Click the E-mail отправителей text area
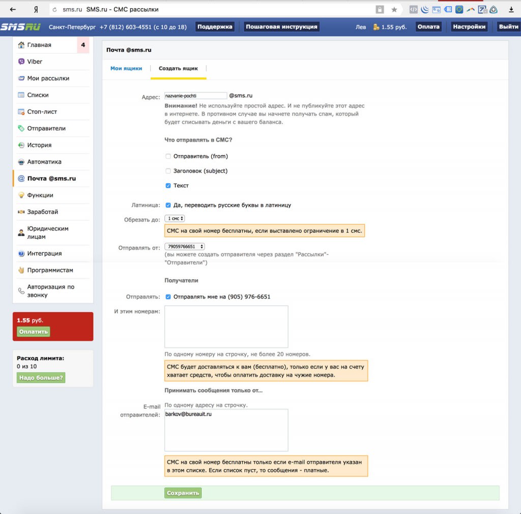 coord(226,430)
